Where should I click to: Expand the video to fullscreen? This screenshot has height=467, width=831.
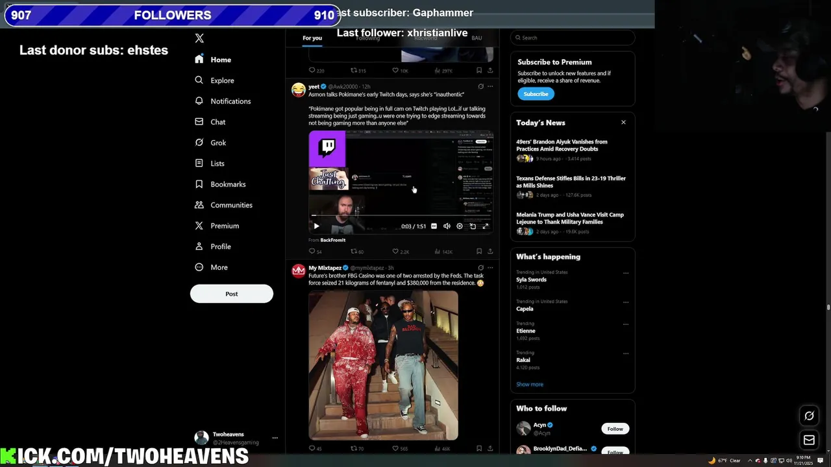(x=485, y=226)
